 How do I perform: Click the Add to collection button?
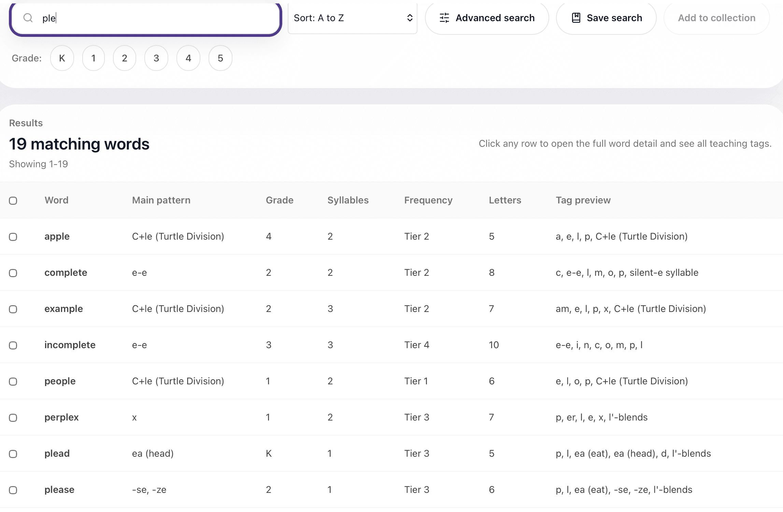(x=717, y=18)
